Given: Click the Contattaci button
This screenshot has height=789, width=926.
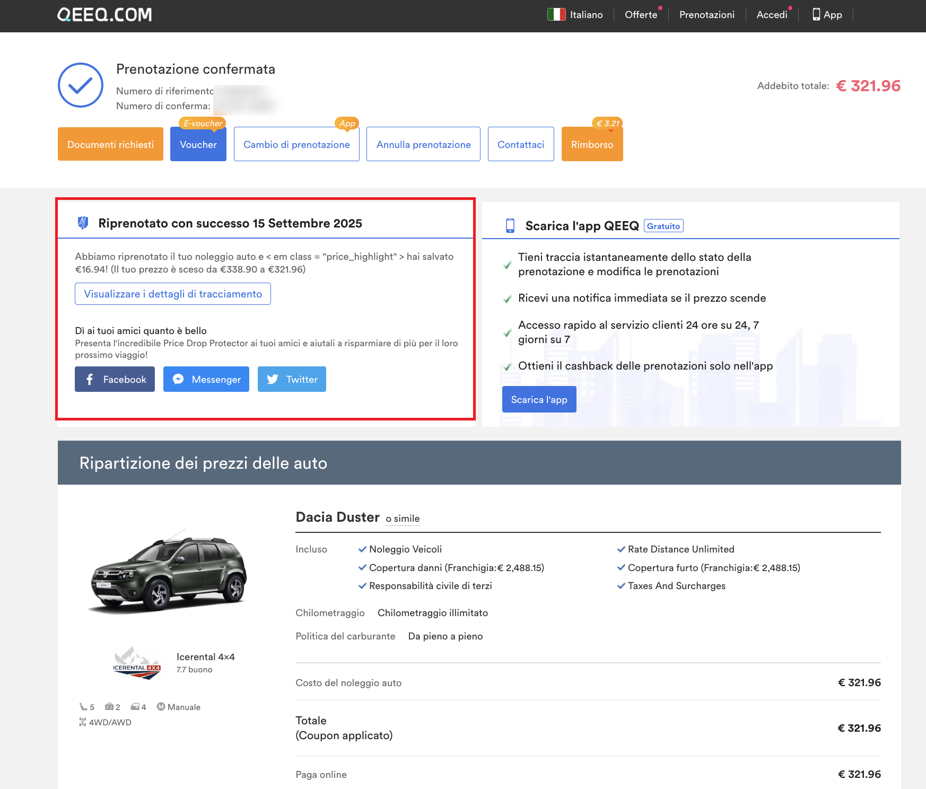Looking at the screenshot, I should [521, 144].
